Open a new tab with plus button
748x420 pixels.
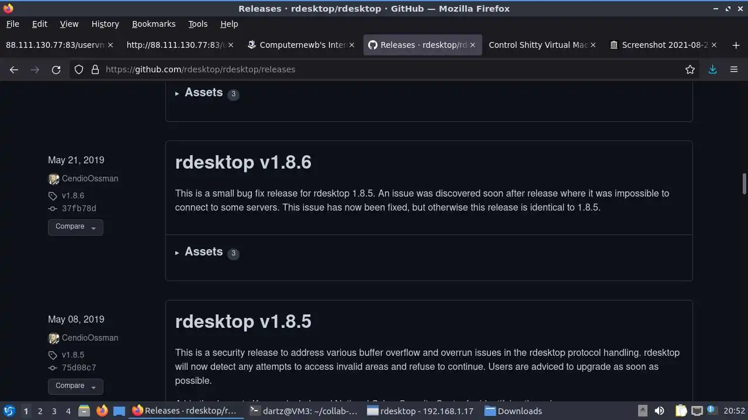pos(736,45)
